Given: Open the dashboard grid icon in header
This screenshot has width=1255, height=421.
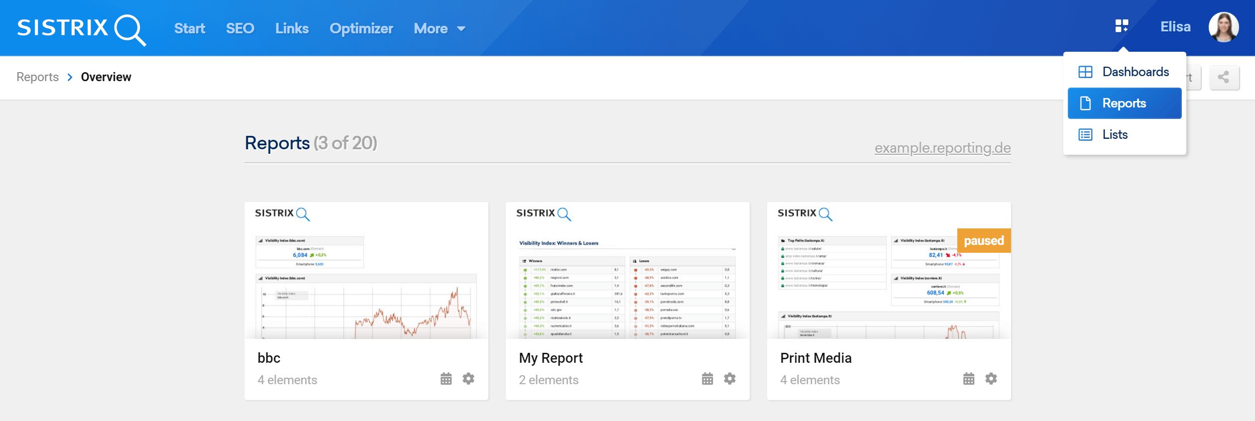Looking at the screenshot, I should pos(1122,26).
